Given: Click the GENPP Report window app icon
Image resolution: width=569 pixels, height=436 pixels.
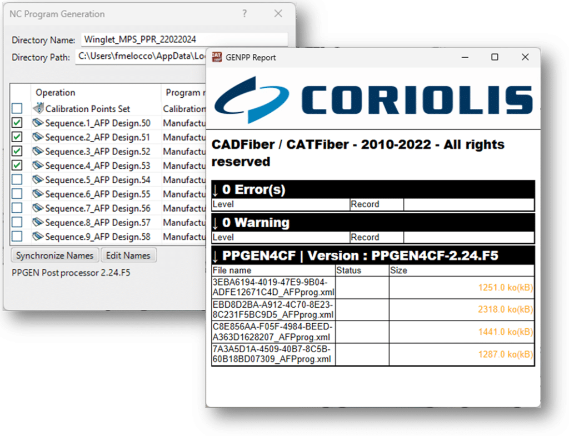Looking at the screenshot, I should [x=217, y=57].
